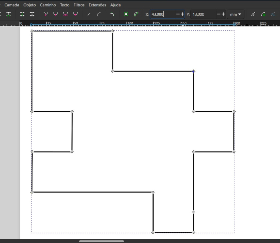Make selected segments curves
The height and width of the screenshot is (243, 280).
tap(99, 14)
